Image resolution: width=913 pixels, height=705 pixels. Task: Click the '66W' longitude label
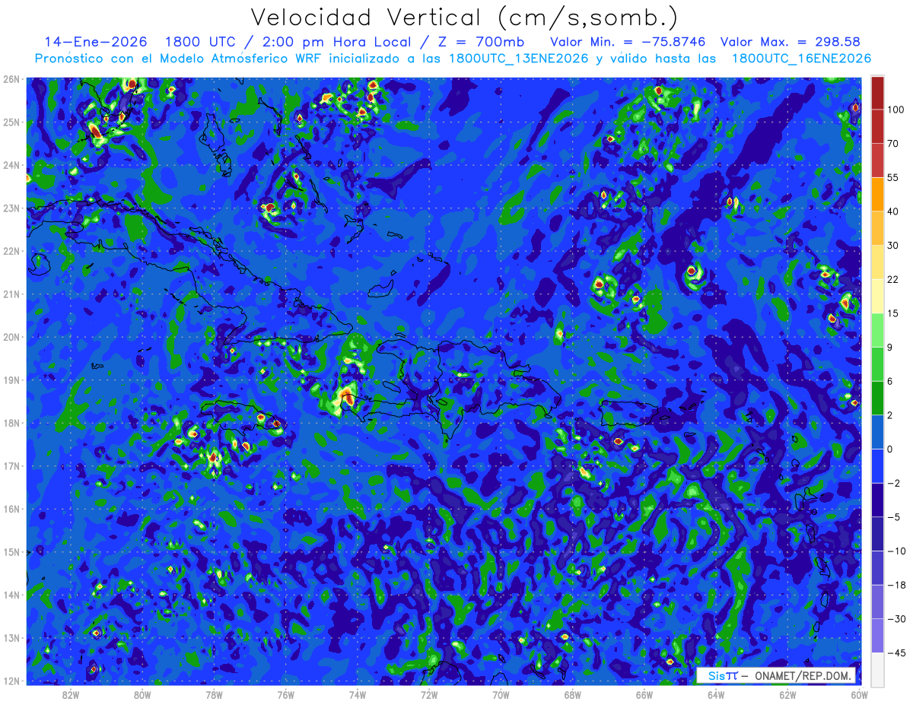click(644, 694)
